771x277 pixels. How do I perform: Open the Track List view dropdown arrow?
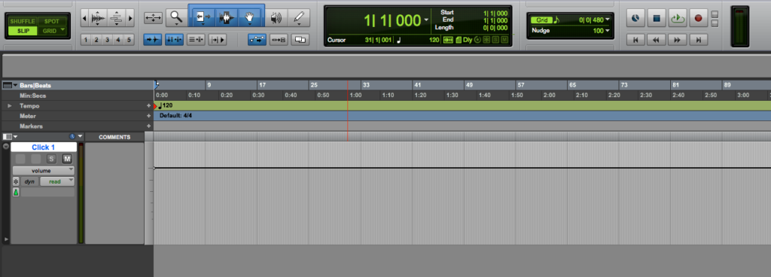click(x=15, y=136)
